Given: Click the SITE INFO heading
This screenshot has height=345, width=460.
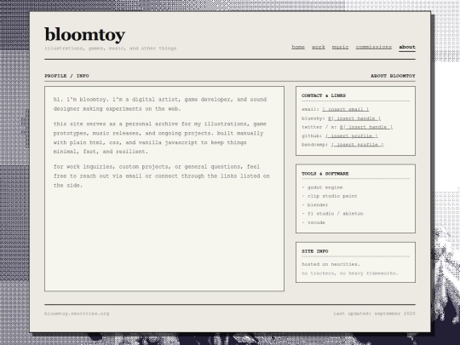Looking at the screenshot, I should coord(315,251).
